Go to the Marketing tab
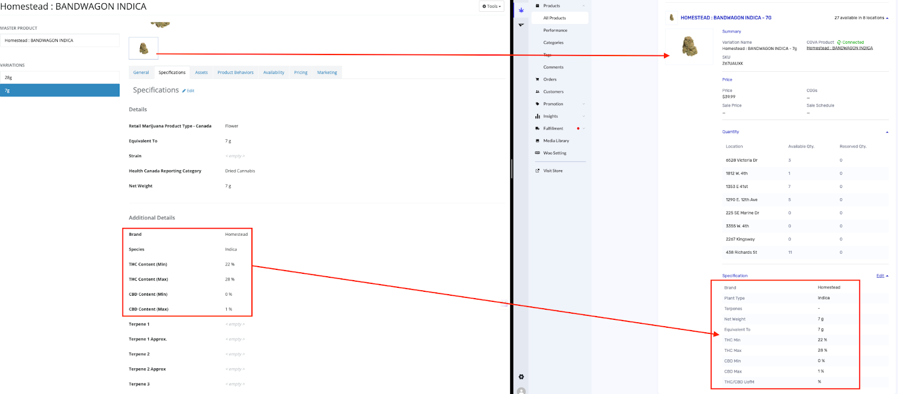 click(x=327, y=72)
